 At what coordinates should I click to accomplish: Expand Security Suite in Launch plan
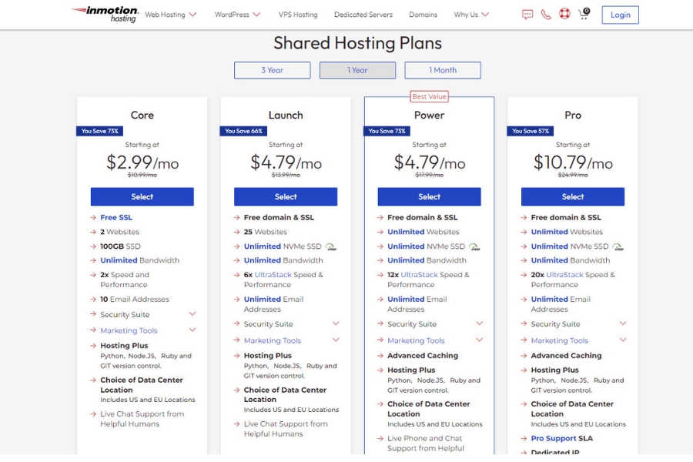coord(336,323)
